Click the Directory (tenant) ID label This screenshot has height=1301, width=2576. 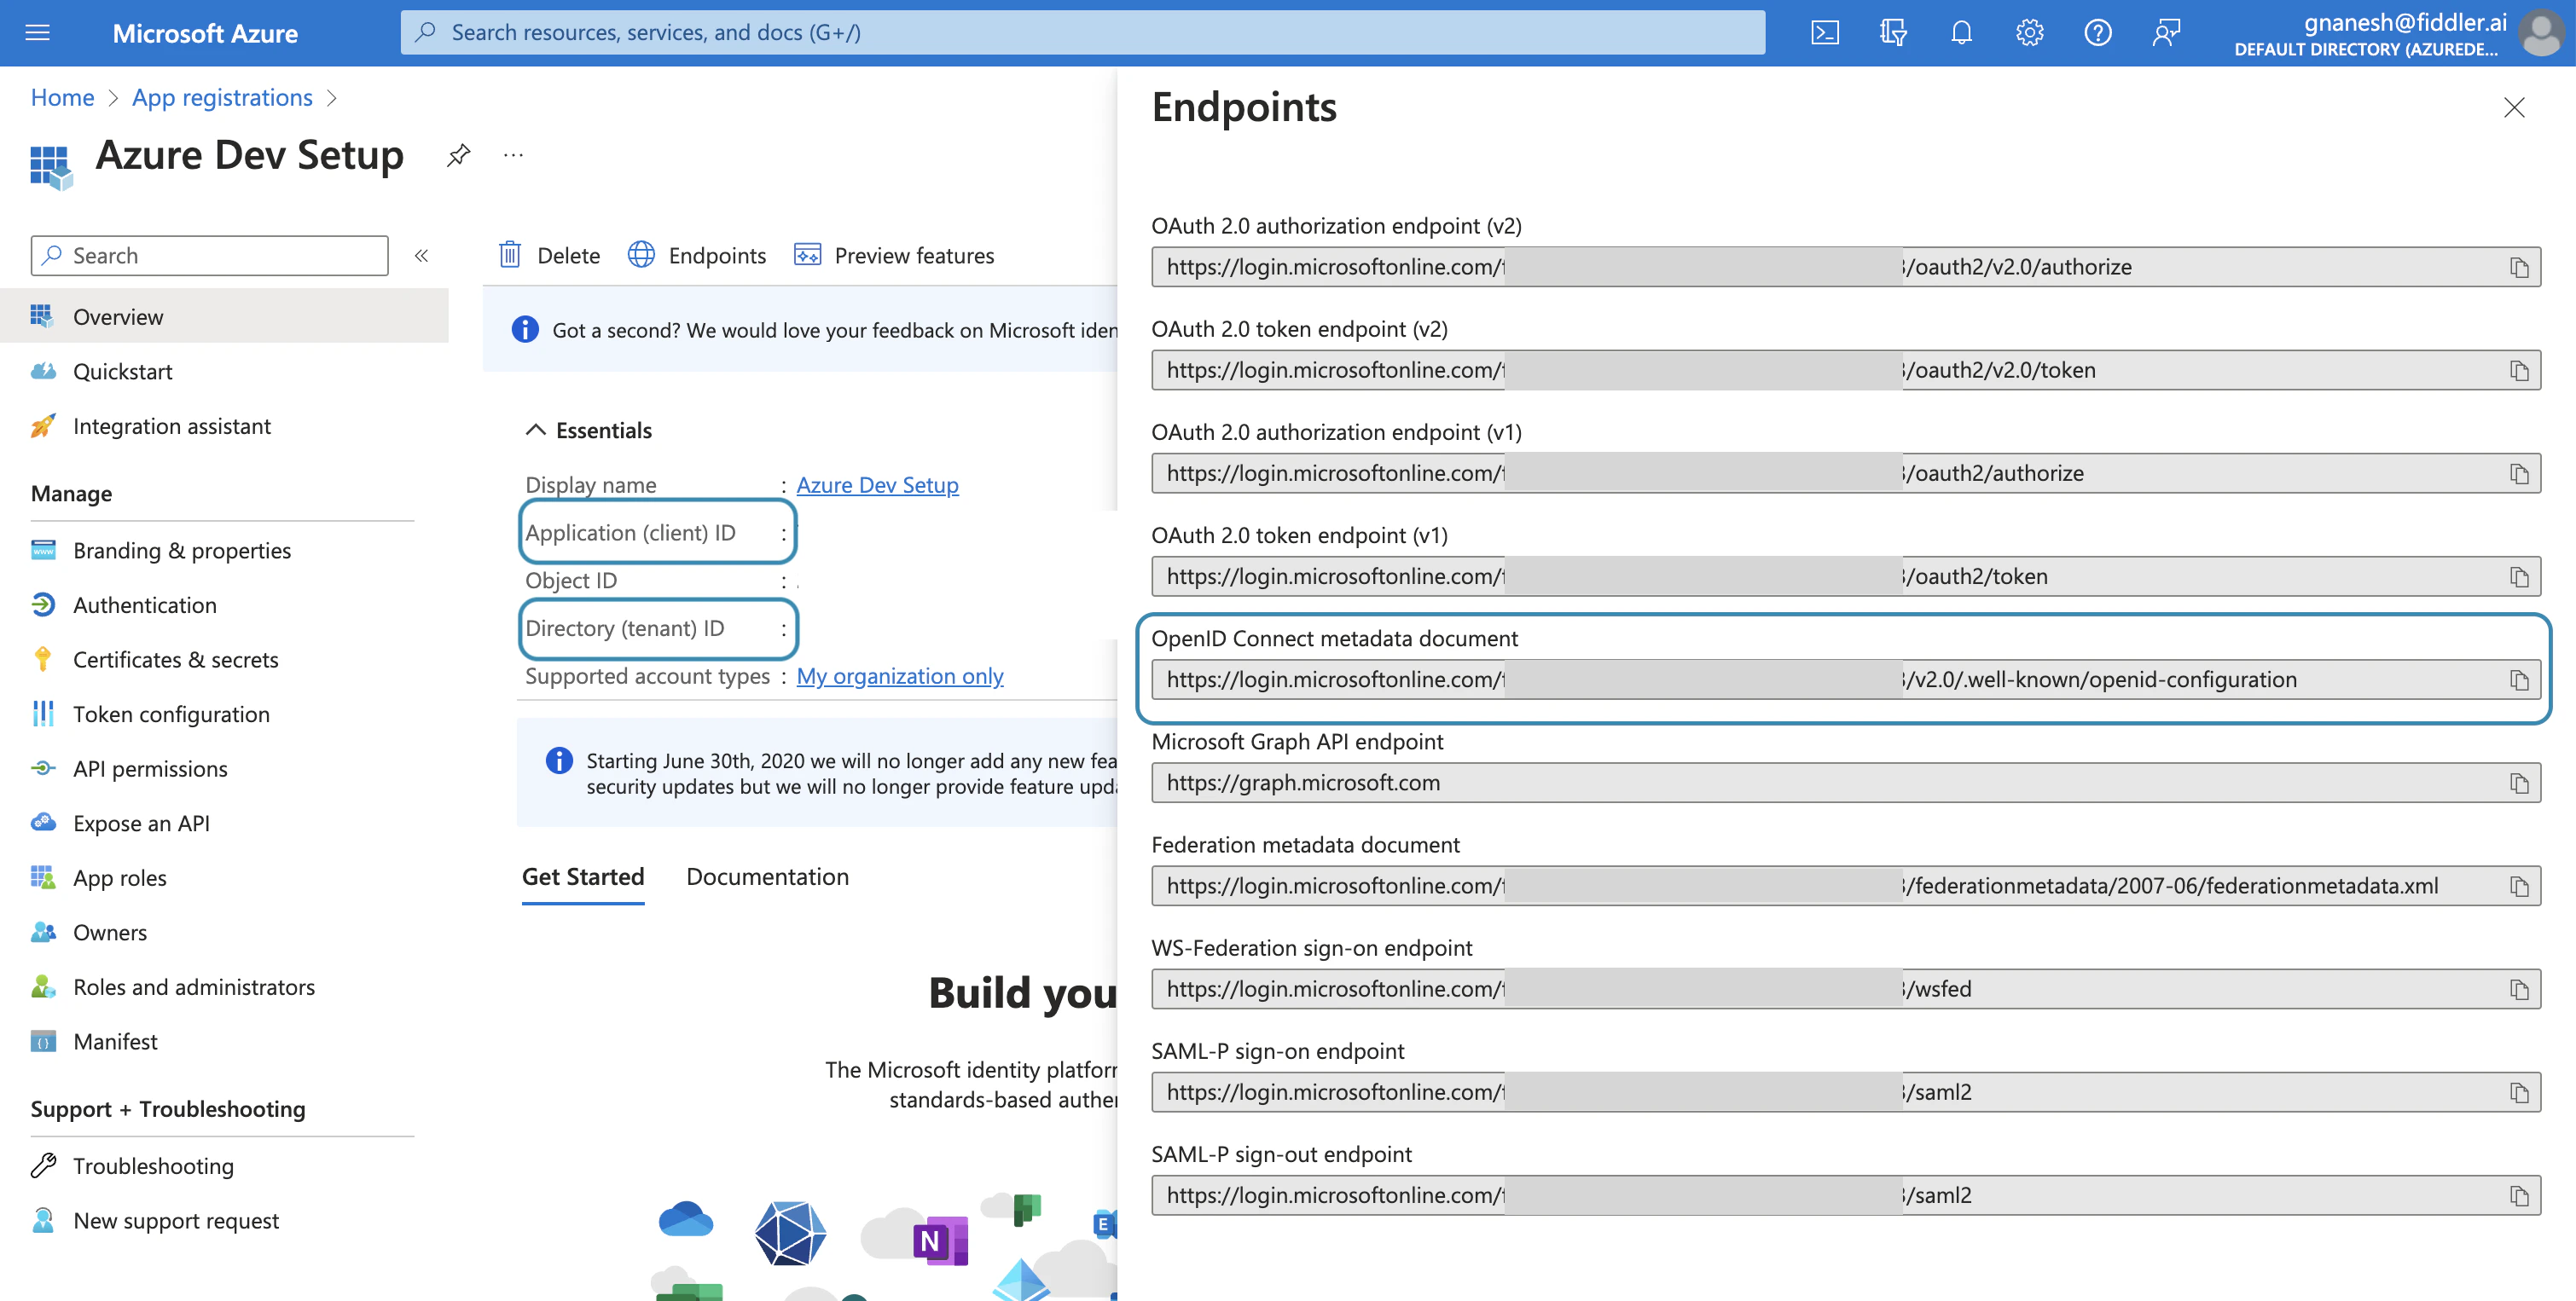pyautogui.click(x=625, y=628)
